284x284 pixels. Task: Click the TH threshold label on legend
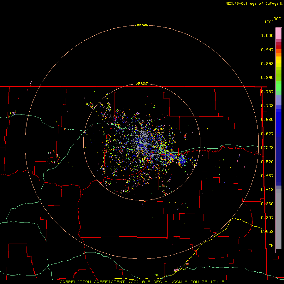point(271,246)
